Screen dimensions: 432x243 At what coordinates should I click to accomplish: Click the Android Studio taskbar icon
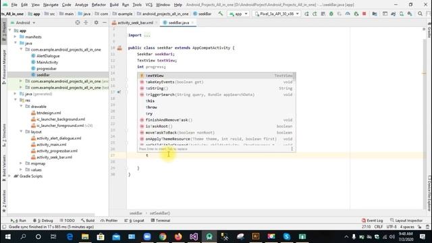(x=209, y=237)
